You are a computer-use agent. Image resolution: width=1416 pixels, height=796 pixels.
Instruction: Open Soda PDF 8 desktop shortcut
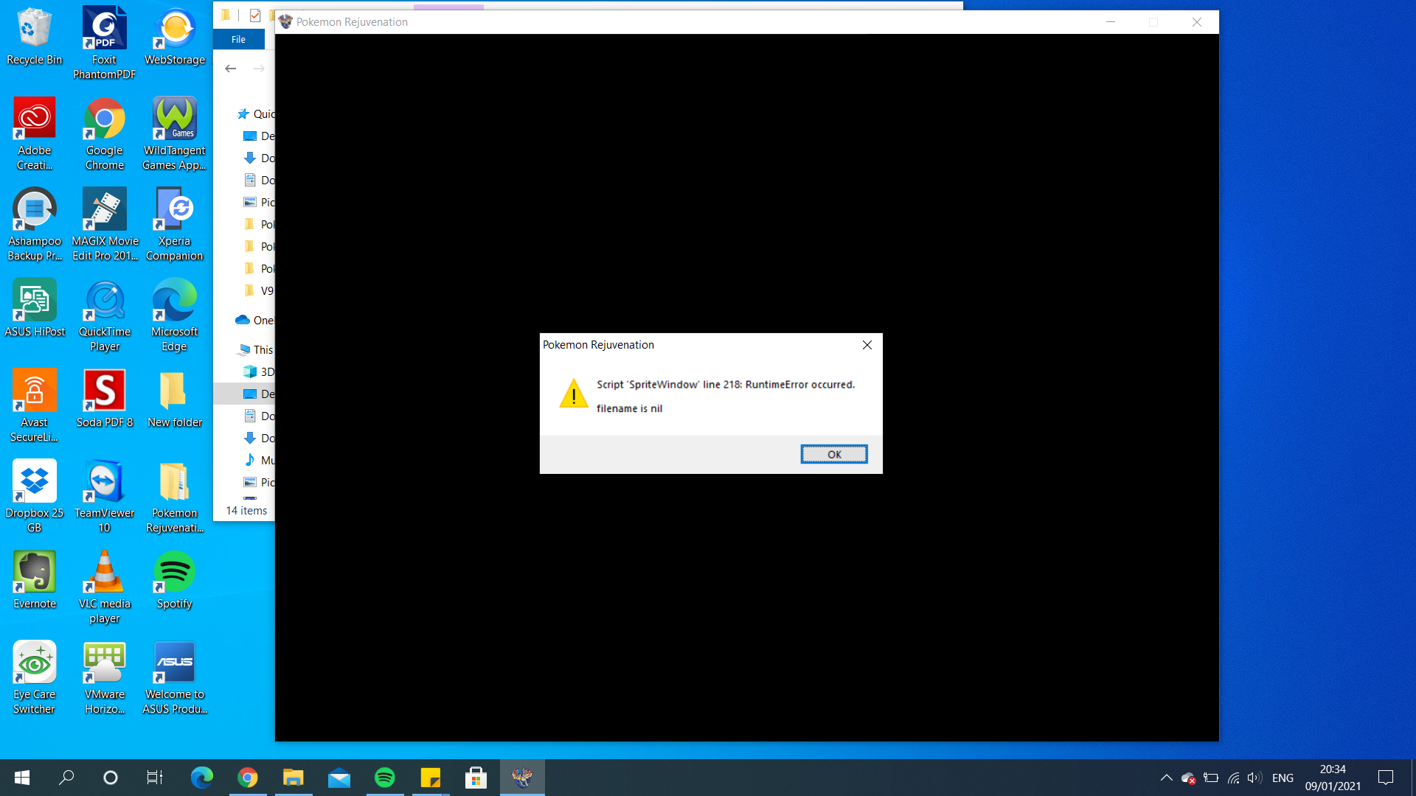click(x=104, y=399)
